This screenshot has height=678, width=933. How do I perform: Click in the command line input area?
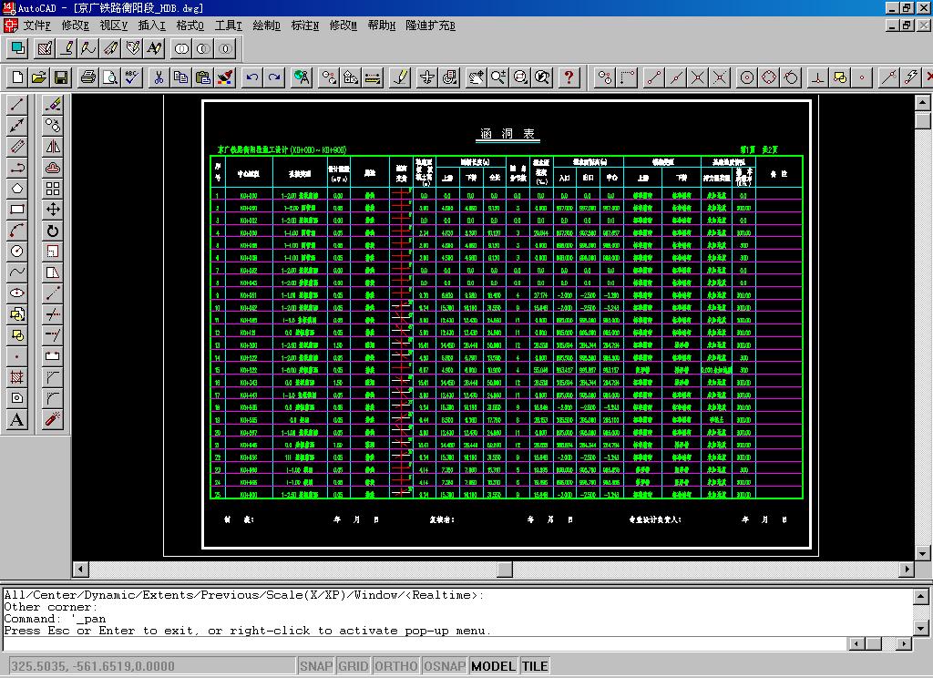(425, 643)
